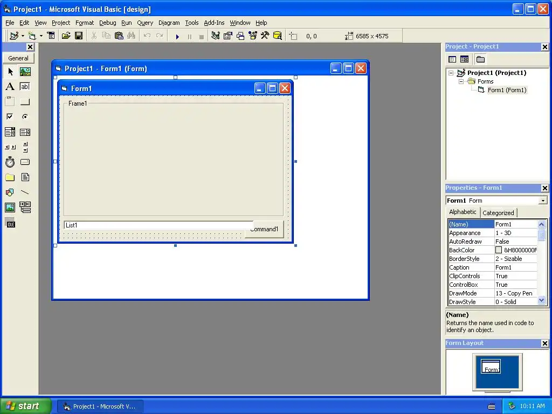This screenshot has height=414, width=552.
Task: Click the Form thumbnail in Form Layout
Action: click(x=491, y=367)
